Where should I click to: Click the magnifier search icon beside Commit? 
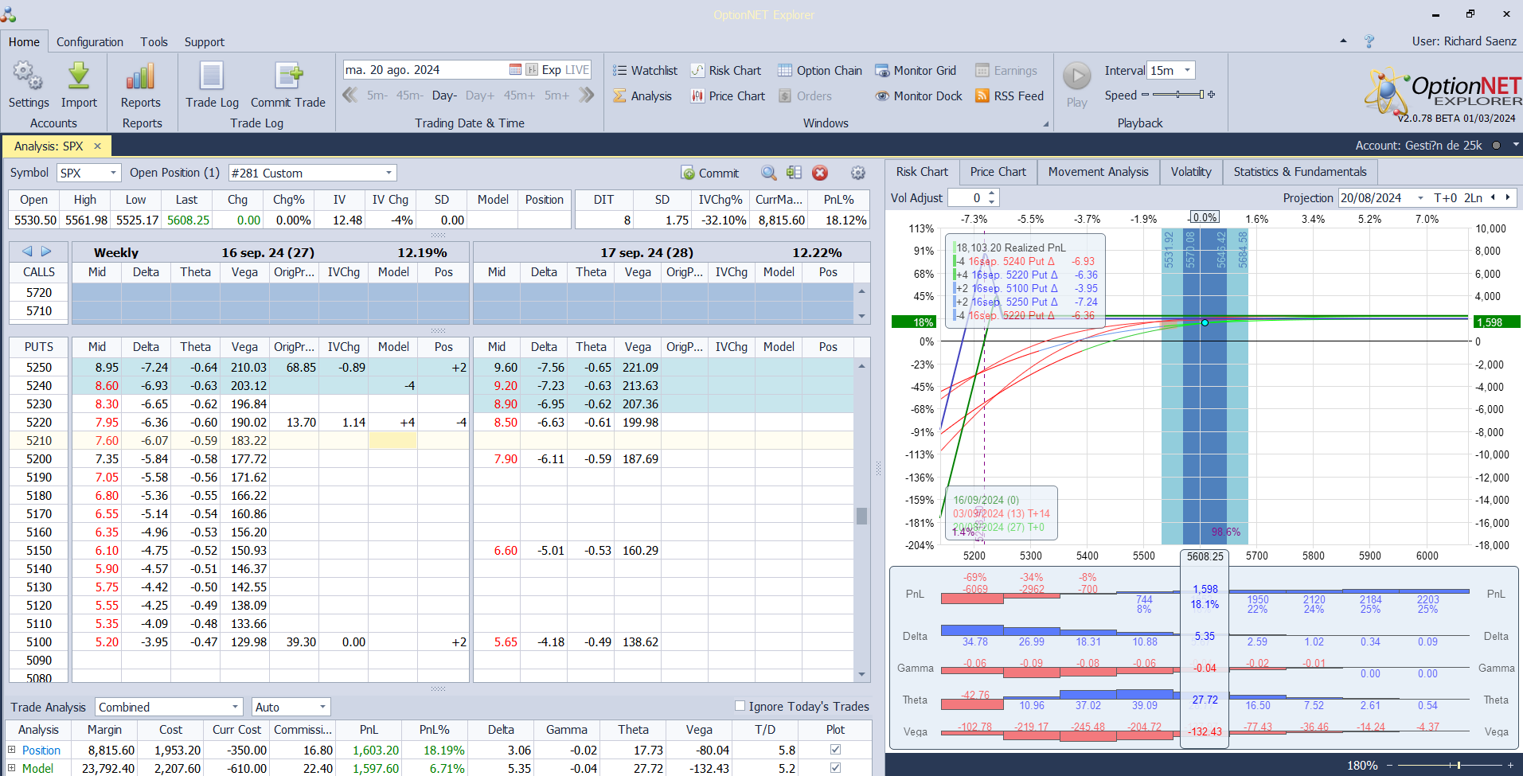coord(768,173)
